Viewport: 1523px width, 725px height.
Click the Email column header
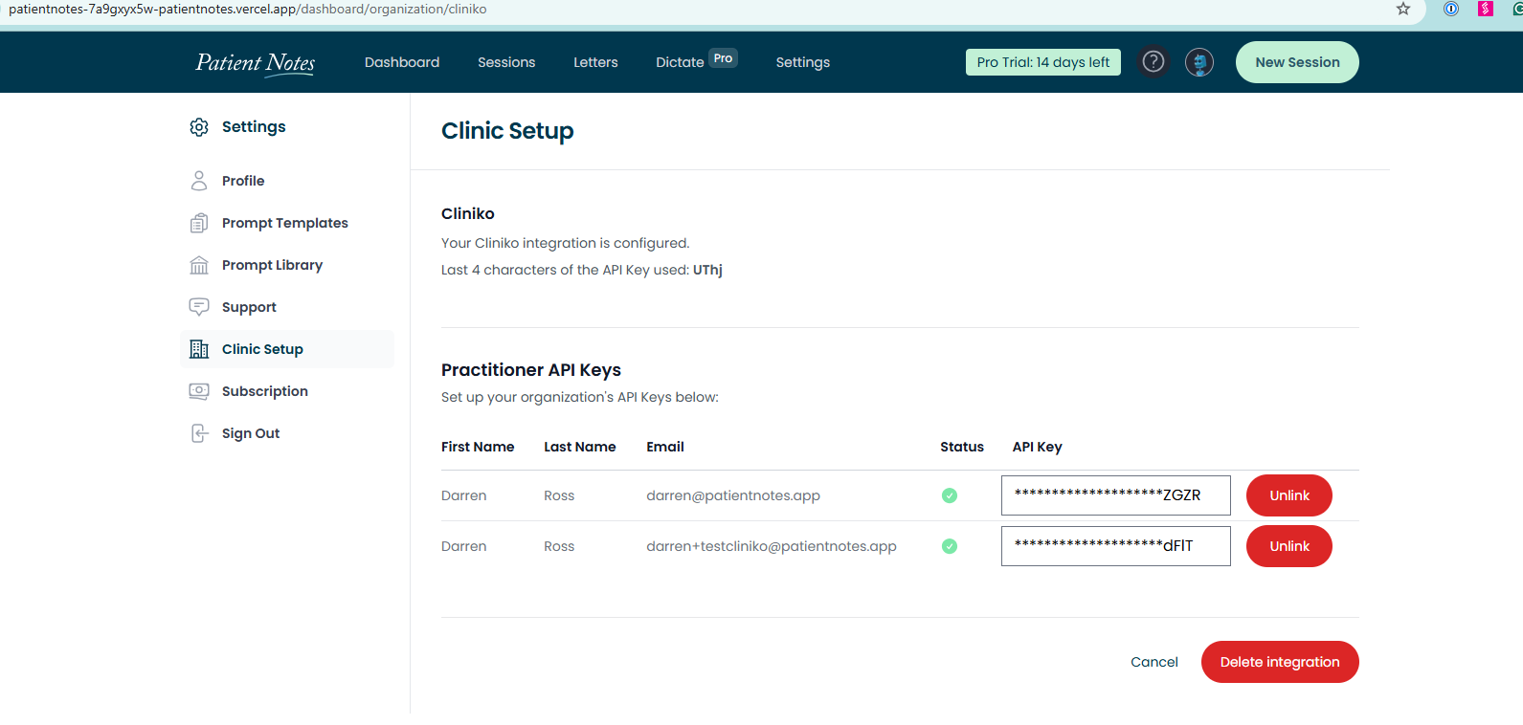(x=665, y=447)
